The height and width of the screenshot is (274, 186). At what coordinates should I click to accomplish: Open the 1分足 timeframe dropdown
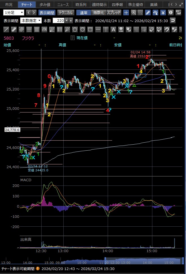14,12
